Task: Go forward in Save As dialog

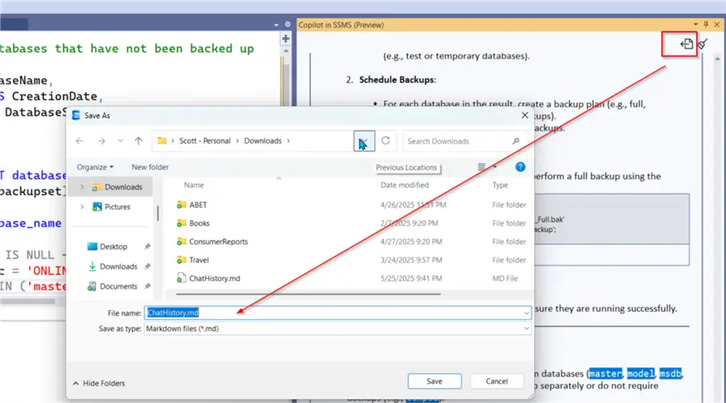Action: (101, 141)
